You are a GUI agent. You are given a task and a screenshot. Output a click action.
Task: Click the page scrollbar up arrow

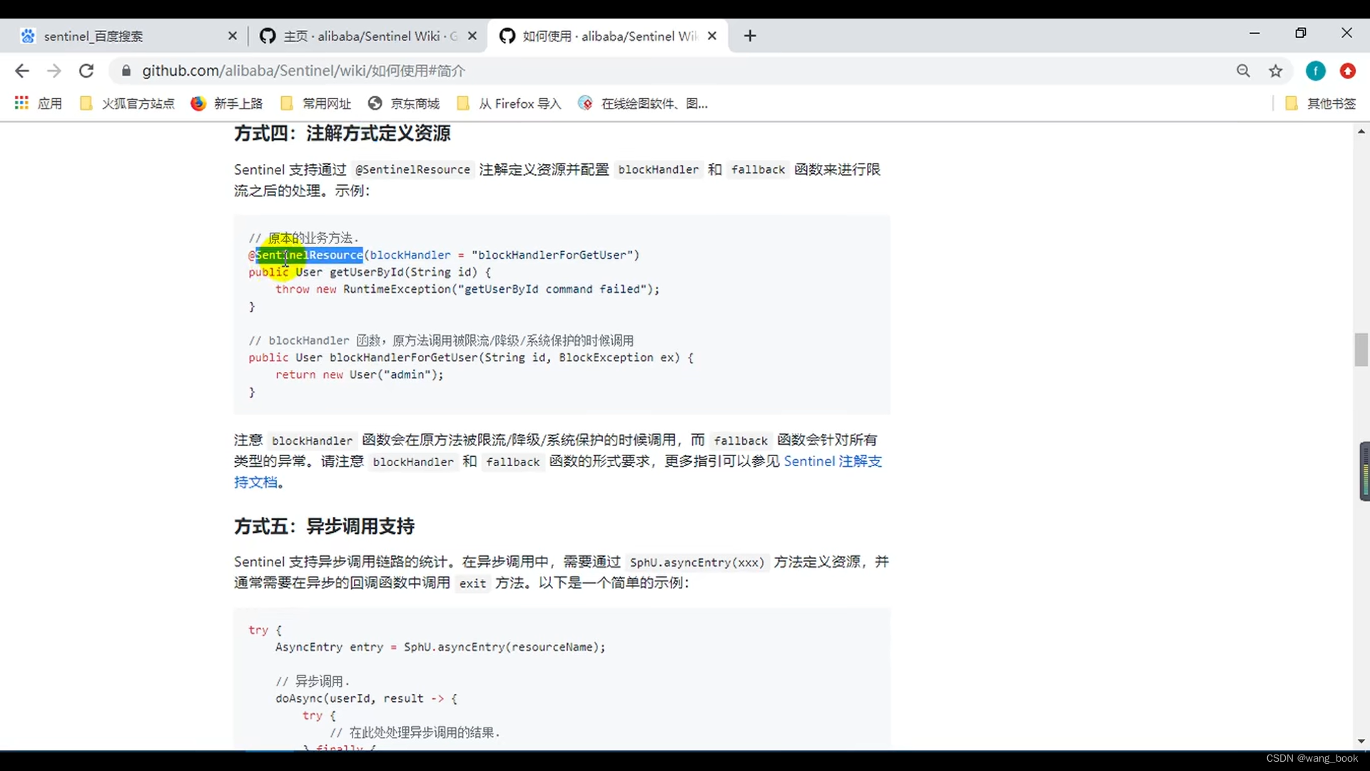click(x=1361, y=131)
